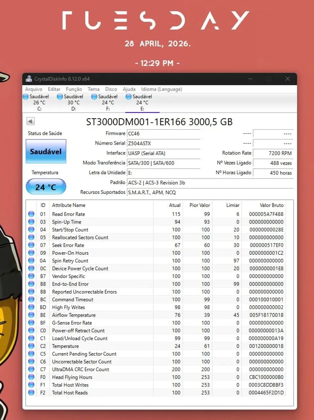Screen dimensions: 314x420
Task: Click status orb for Airflow Temperature
Action: [31, 315]
